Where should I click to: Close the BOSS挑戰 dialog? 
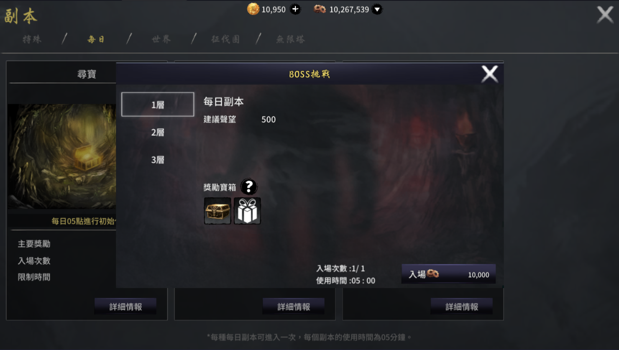pyautogui.click(x=489, y=74)
